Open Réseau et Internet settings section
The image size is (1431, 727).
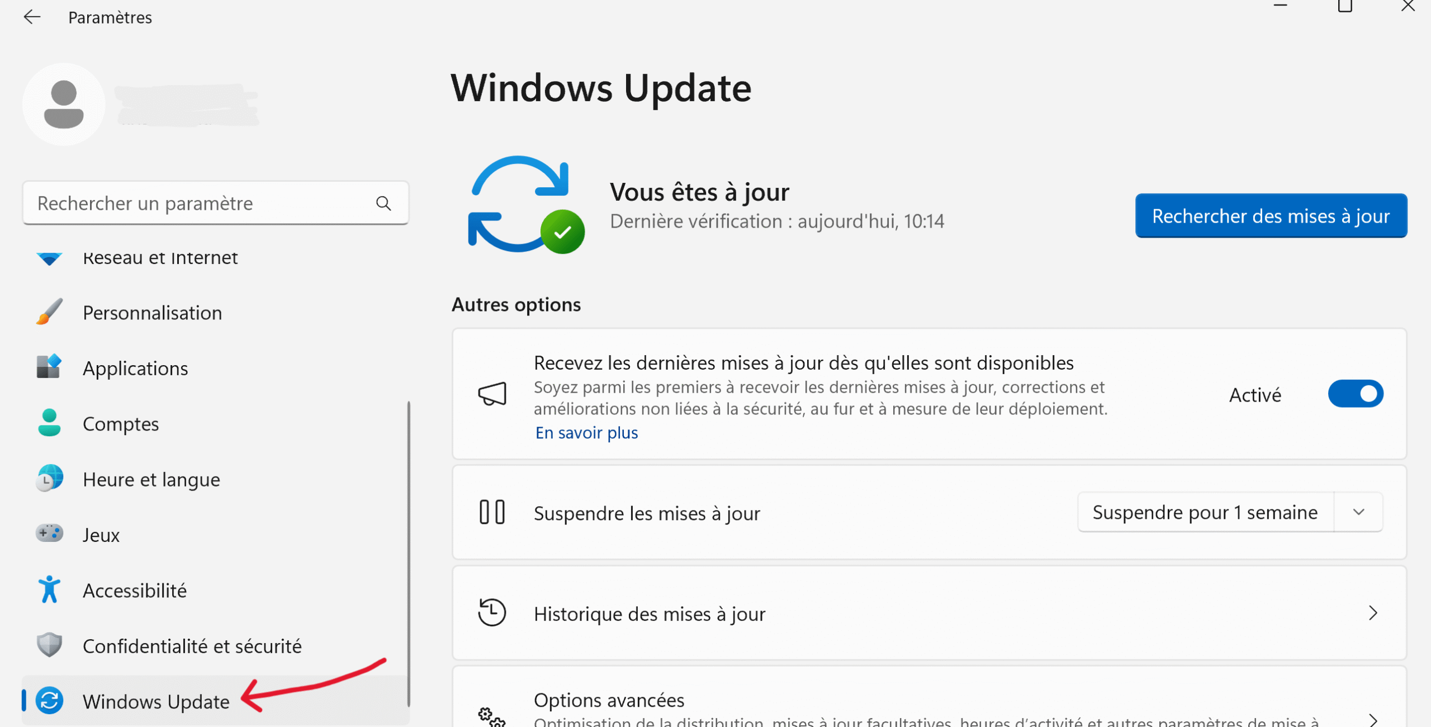coord(160,258)
